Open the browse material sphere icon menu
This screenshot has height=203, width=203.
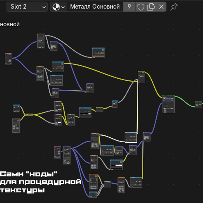click(x=58, y=7)
